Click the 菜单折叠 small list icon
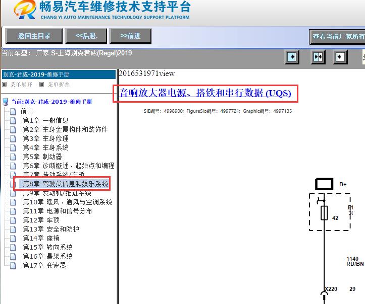Screen dimensions: 365x304 (41, 85)
